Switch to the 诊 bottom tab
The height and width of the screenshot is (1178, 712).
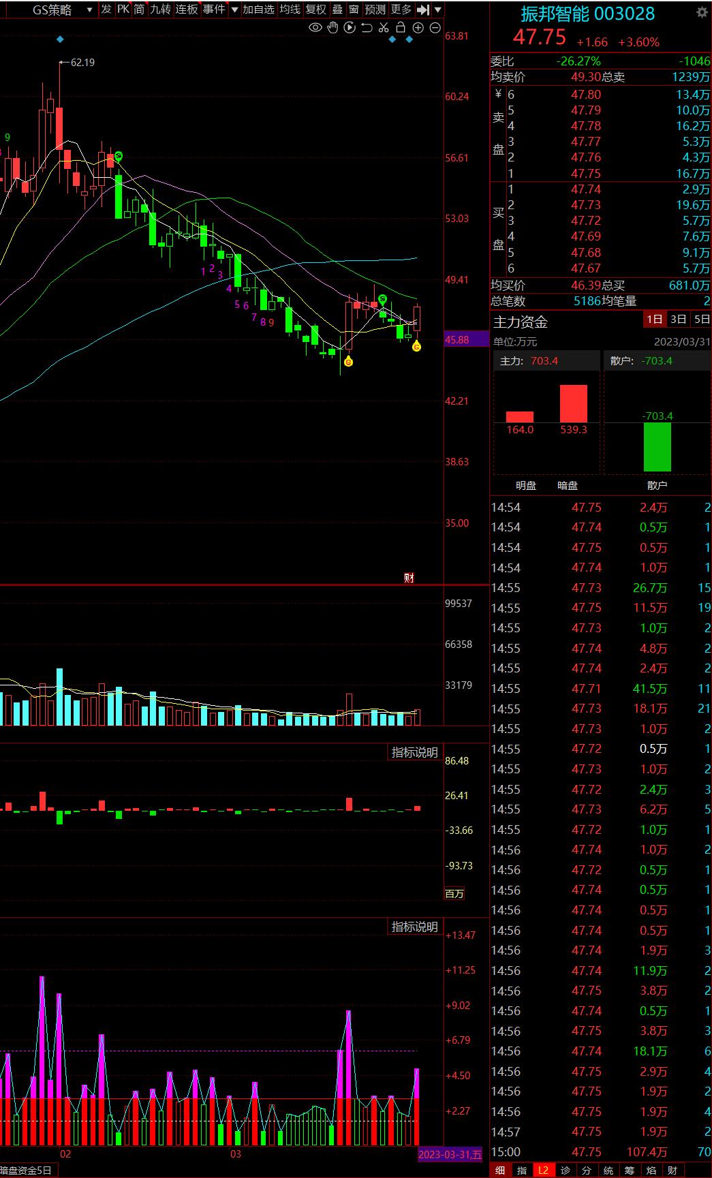(565, 1171)
